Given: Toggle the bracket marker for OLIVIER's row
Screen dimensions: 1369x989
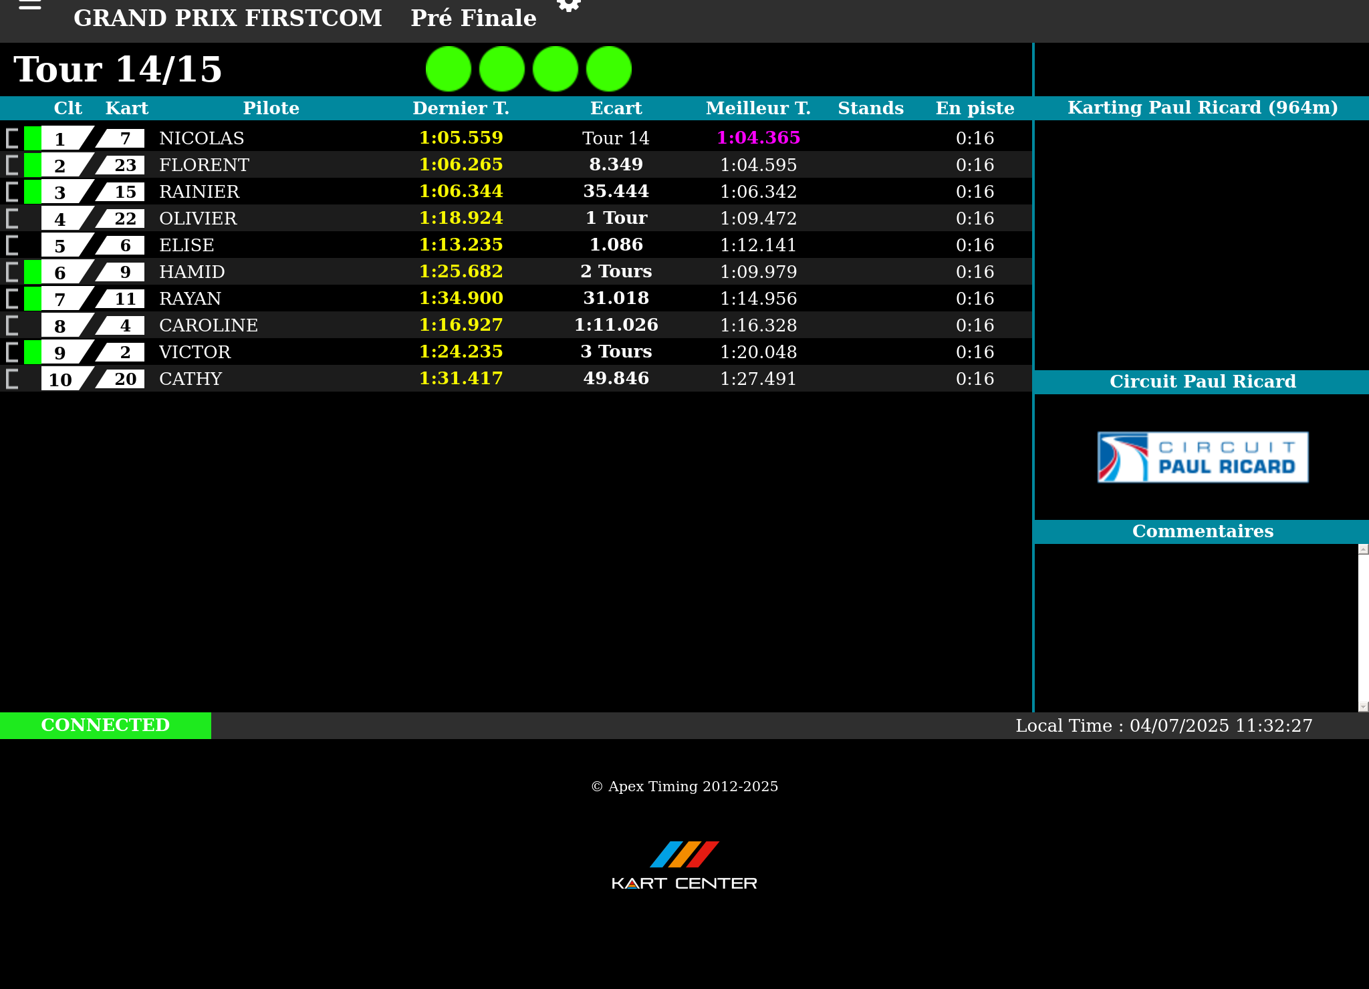Looking at the screenshot, I should click(12, 219).
